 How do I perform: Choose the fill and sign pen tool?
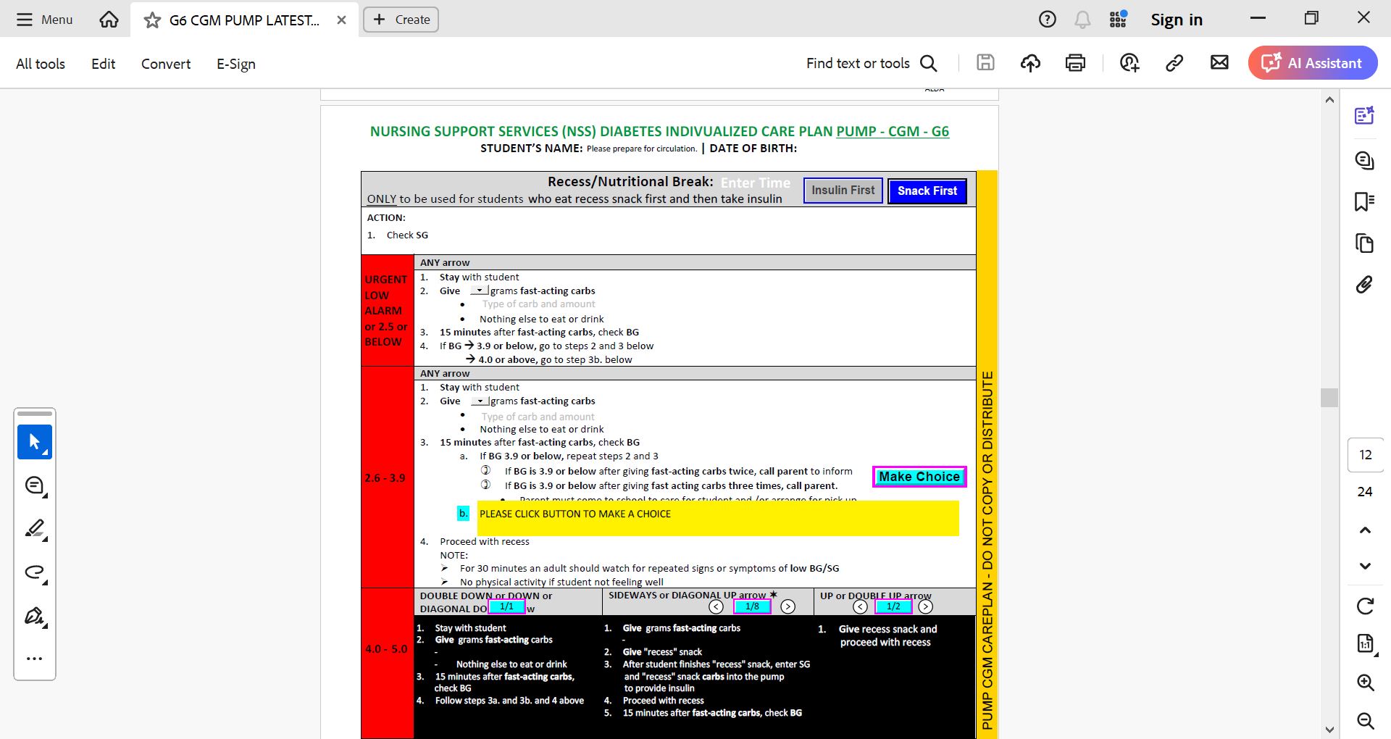point(35,616)
